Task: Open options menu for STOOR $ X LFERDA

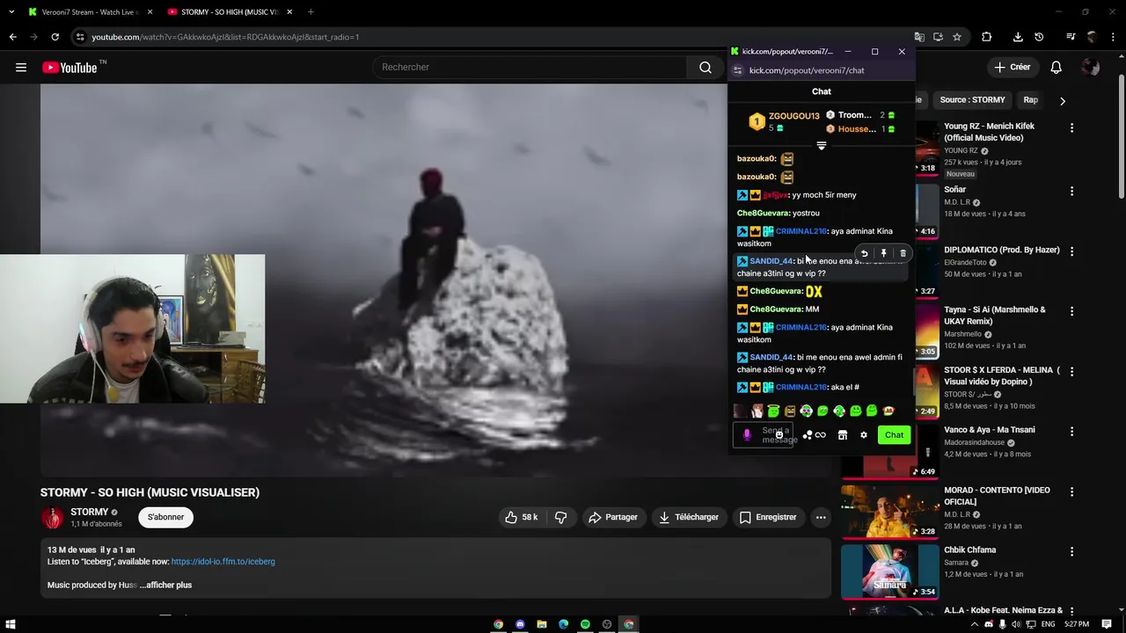Action: pos(1071,372)
